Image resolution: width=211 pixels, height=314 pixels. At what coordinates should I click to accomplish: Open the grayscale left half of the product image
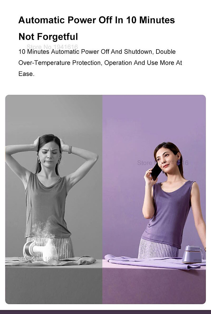[54, 199]
